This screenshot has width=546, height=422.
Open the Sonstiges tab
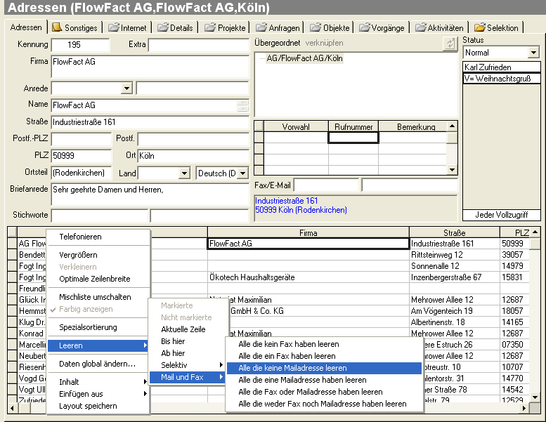(75, 28)
